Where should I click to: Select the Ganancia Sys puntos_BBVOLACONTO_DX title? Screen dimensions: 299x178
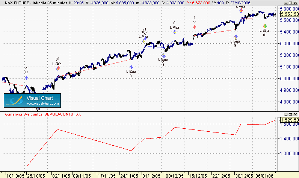(43, 114)
